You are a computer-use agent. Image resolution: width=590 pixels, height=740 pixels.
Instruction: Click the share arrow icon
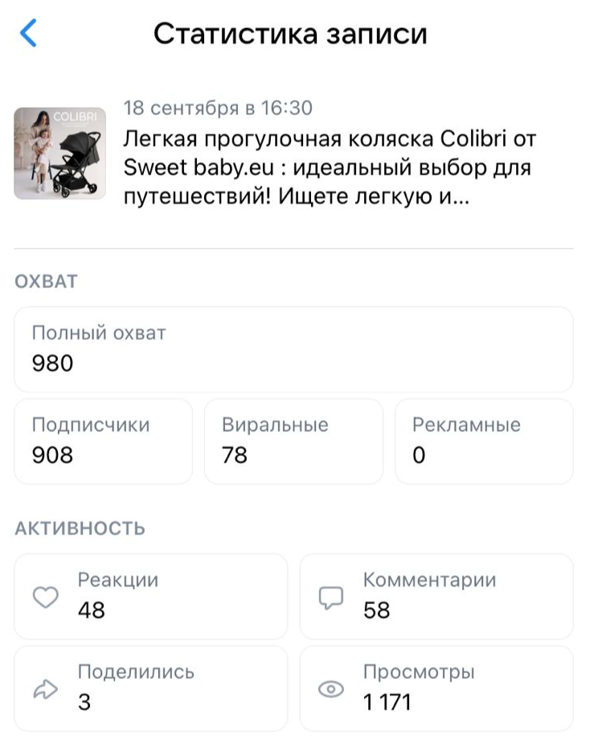[45, 689]
